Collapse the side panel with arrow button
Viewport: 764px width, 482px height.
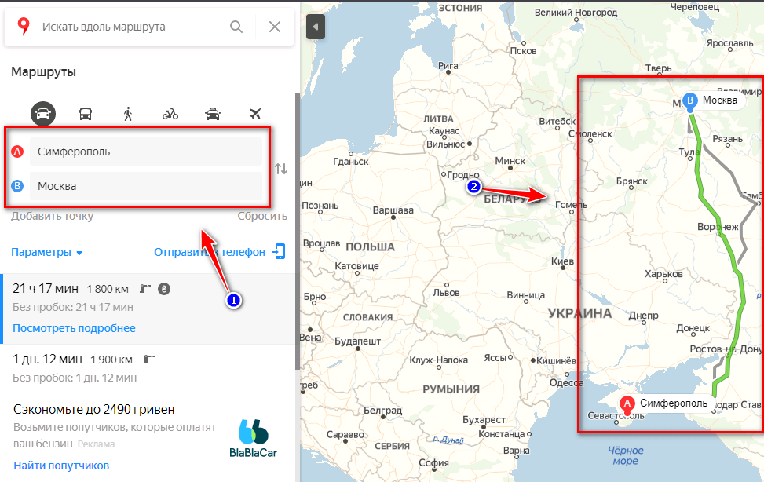315,27
